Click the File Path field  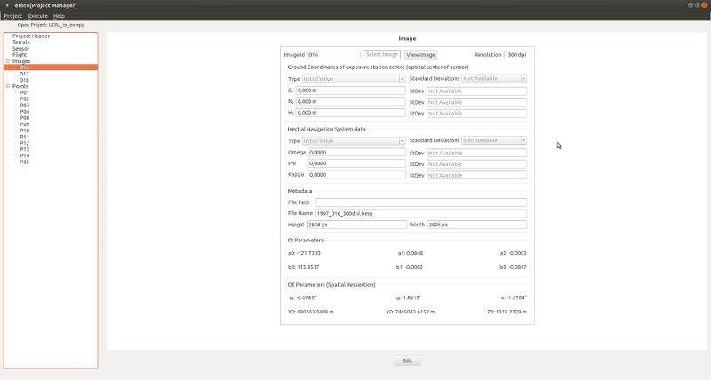(420, 202)
